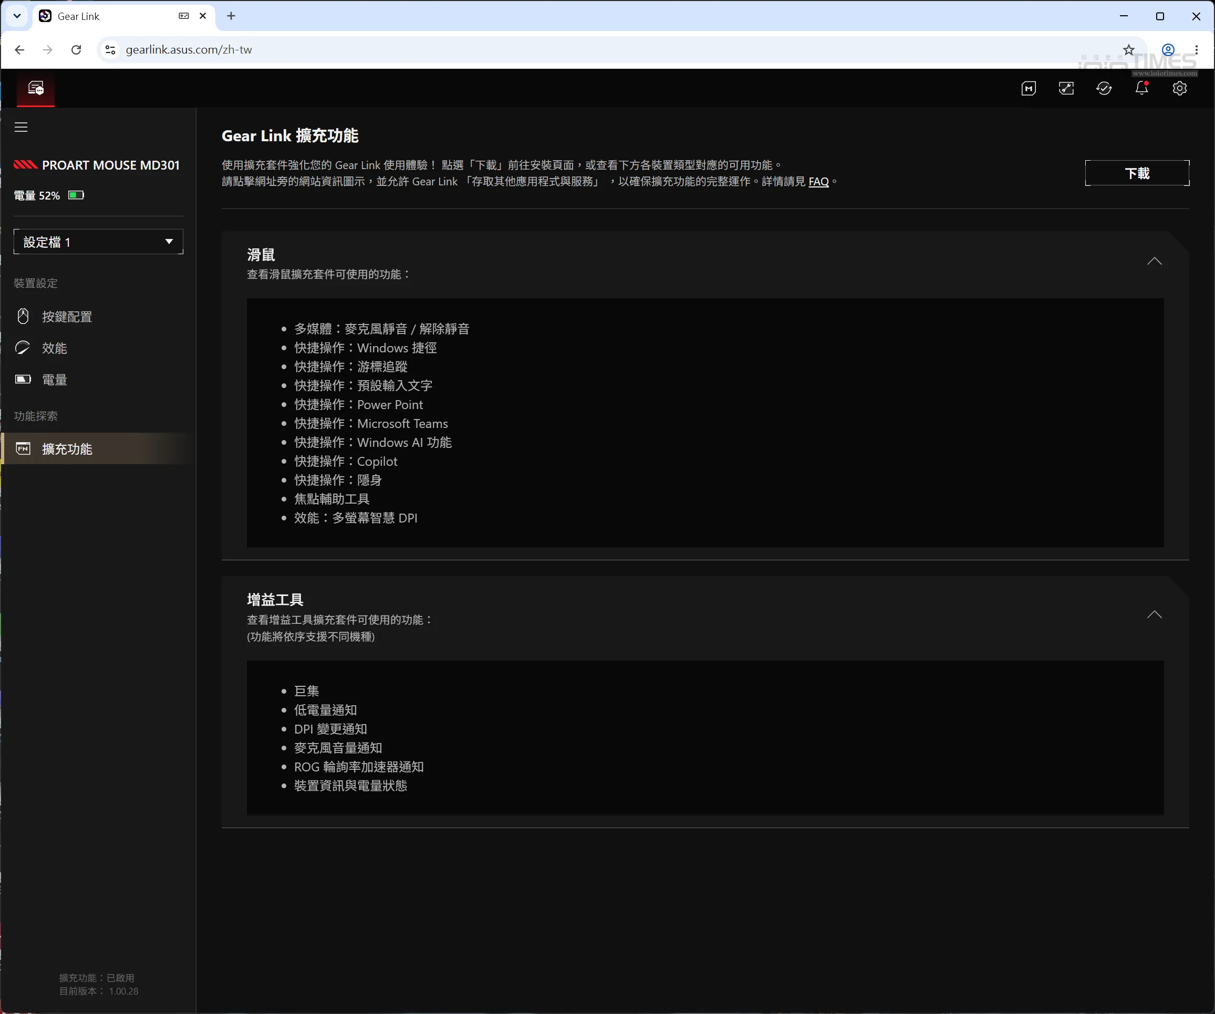The width and height of the screenshot is (1215, 1014).
Task: Toggle the hamburger sidebar menu
Action: click(22, 127)
